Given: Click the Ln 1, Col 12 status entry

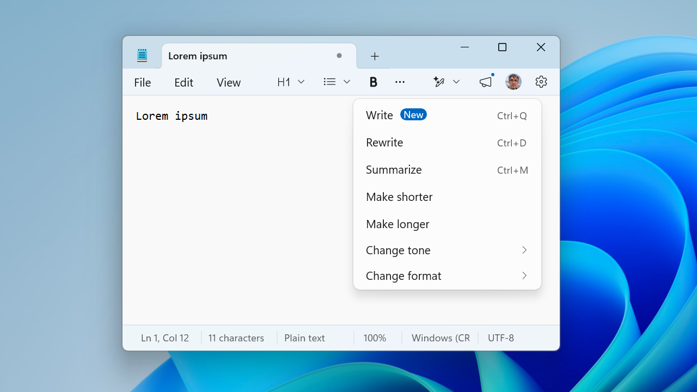Looking at the screenshot, I should pyautogui.click(x=165, y=338).
